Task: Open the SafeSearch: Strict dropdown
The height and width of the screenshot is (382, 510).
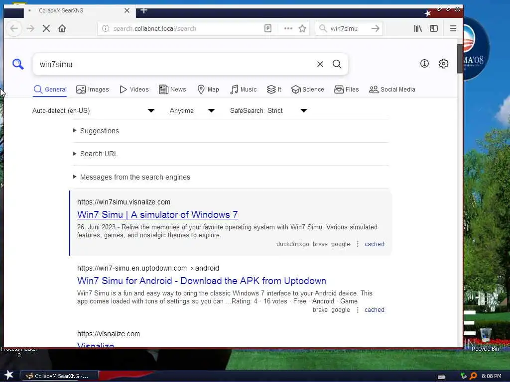Action: tap(268, 111)
